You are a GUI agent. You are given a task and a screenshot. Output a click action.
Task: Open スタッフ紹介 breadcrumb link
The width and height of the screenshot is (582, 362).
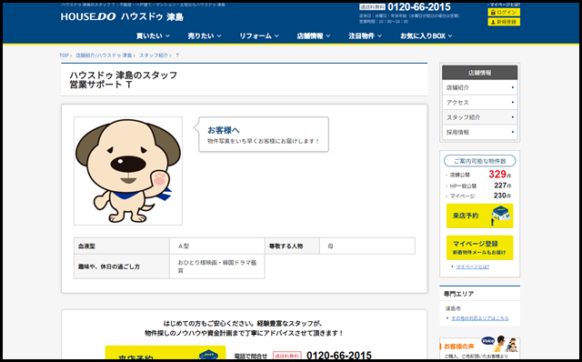[x=154, y=55]
